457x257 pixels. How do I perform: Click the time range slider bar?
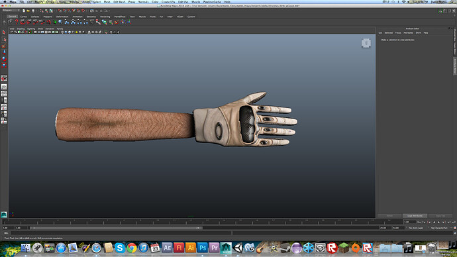(x=117, y=228)
